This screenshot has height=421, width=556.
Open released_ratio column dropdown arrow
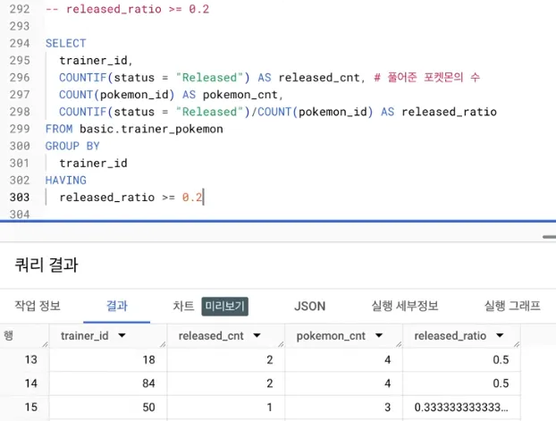[500, 335]
